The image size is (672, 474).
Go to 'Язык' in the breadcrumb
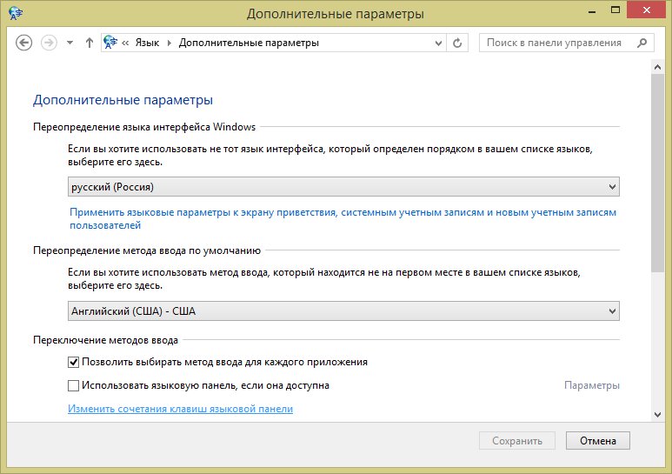tap(149, 43)
